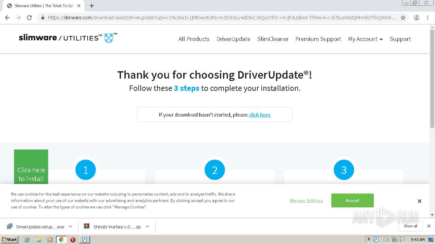Viewport: 435px width, 244px height.
Task: Launch Internet Explorer from taskbar
Action: pyautogui.click(x=27, y=240)
